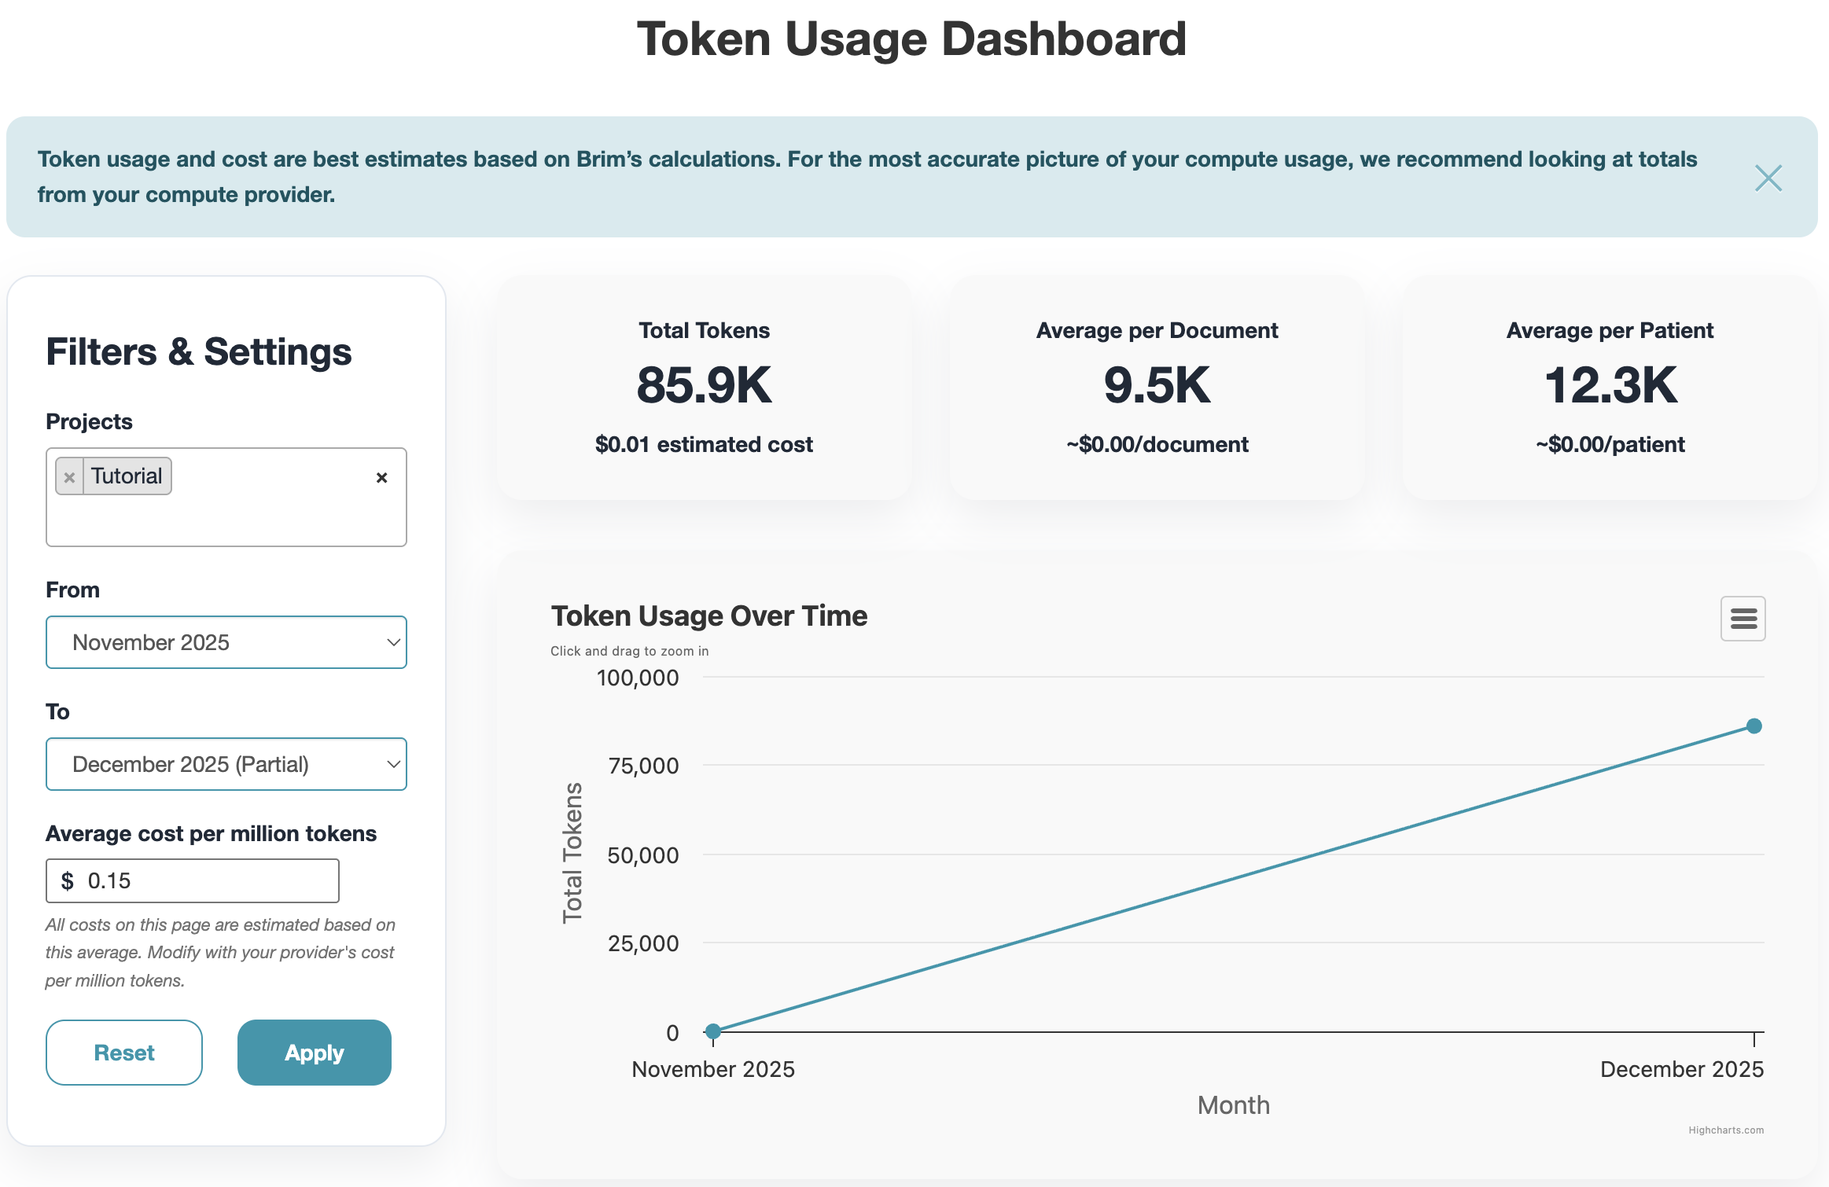The image size is (1829, 1187).
Task: Open the chart hamburger context menu
Action: 1743,619
